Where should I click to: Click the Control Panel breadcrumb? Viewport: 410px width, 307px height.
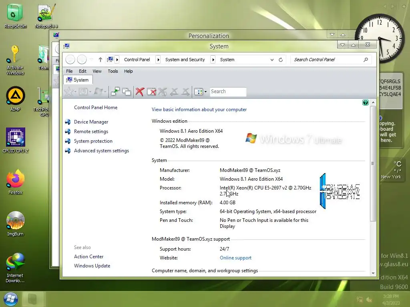coord(137,60)
